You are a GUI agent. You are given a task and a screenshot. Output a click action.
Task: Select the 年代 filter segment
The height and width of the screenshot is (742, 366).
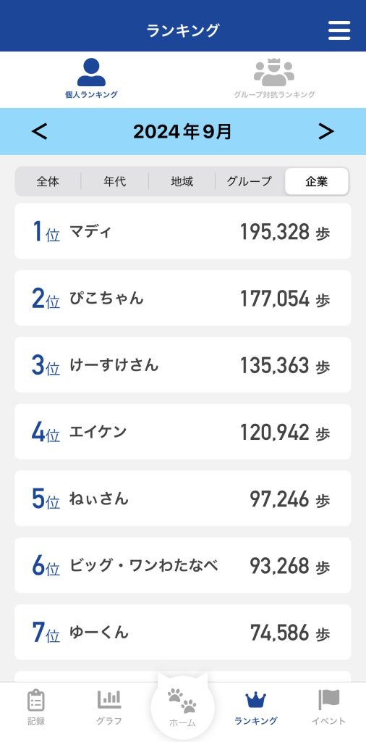(115, 181)
